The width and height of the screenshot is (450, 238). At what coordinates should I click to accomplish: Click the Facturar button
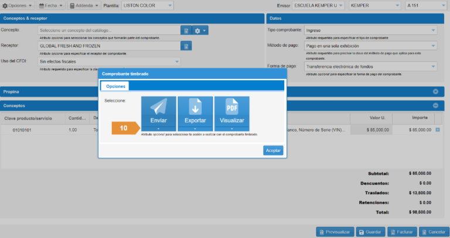pos(402,232)
